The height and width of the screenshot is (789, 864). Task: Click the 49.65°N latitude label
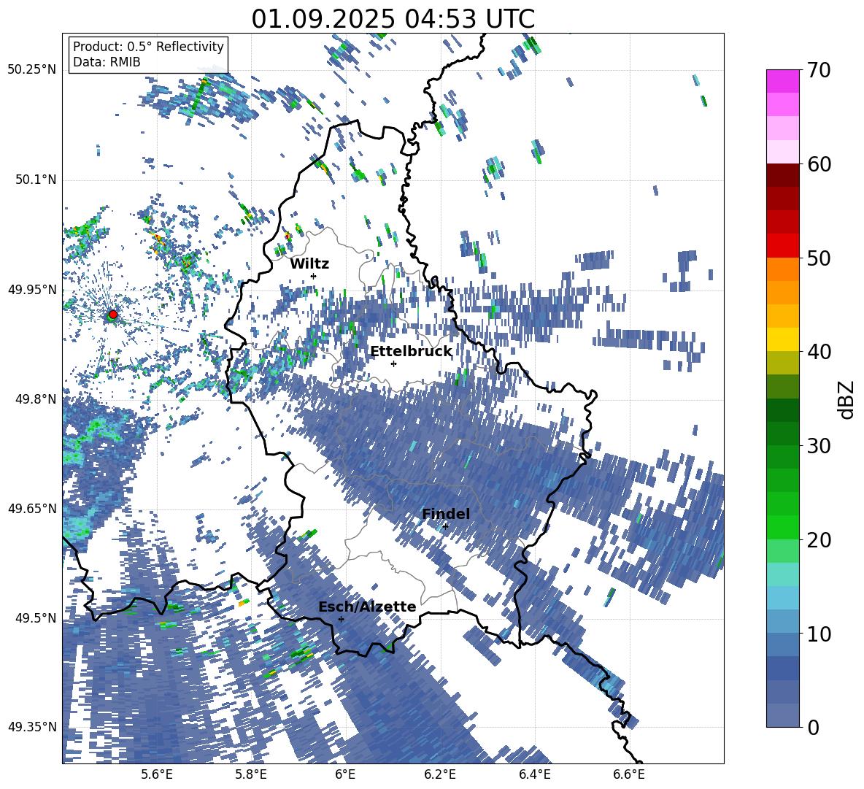(x=32, y=508)
